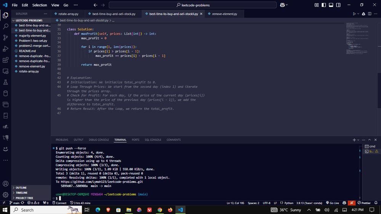Click the code minimap preview

tap(357, 38)
